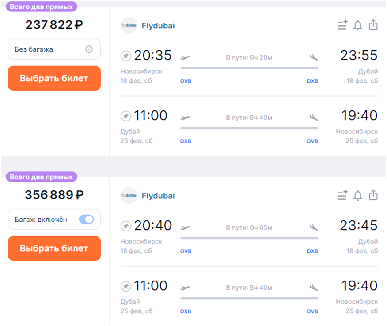Viewport: 387px width, 326px height.
Task: Pin the 20:40 Novosibirsk departure flight
Action: (126, 226)
